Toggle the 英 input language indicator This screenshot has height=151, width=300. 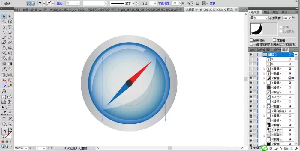coord(271,148)
